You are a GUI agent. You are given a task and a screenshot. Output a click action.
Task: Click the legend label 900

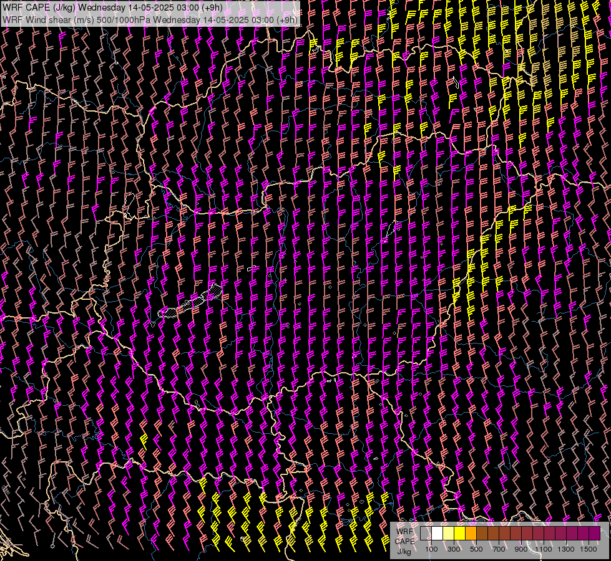pyautogui.click(x=521, y=549)
